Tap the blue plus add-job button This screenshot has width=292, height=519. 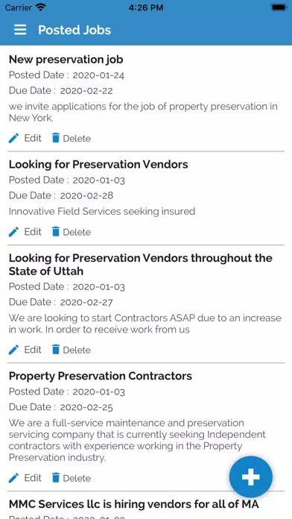pyautogui.click(x=251, y=477)
